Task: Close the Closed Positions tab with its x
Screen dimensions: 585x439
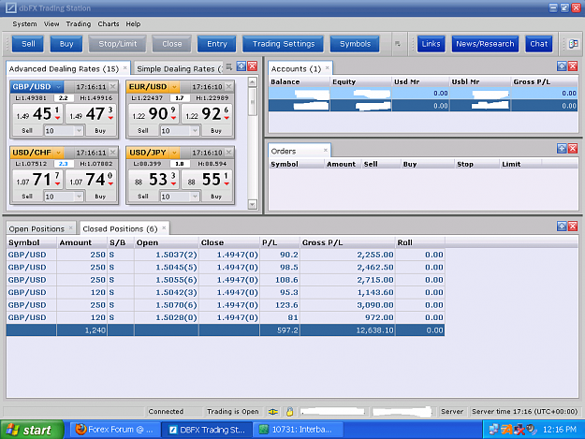Action: [164, 227]
